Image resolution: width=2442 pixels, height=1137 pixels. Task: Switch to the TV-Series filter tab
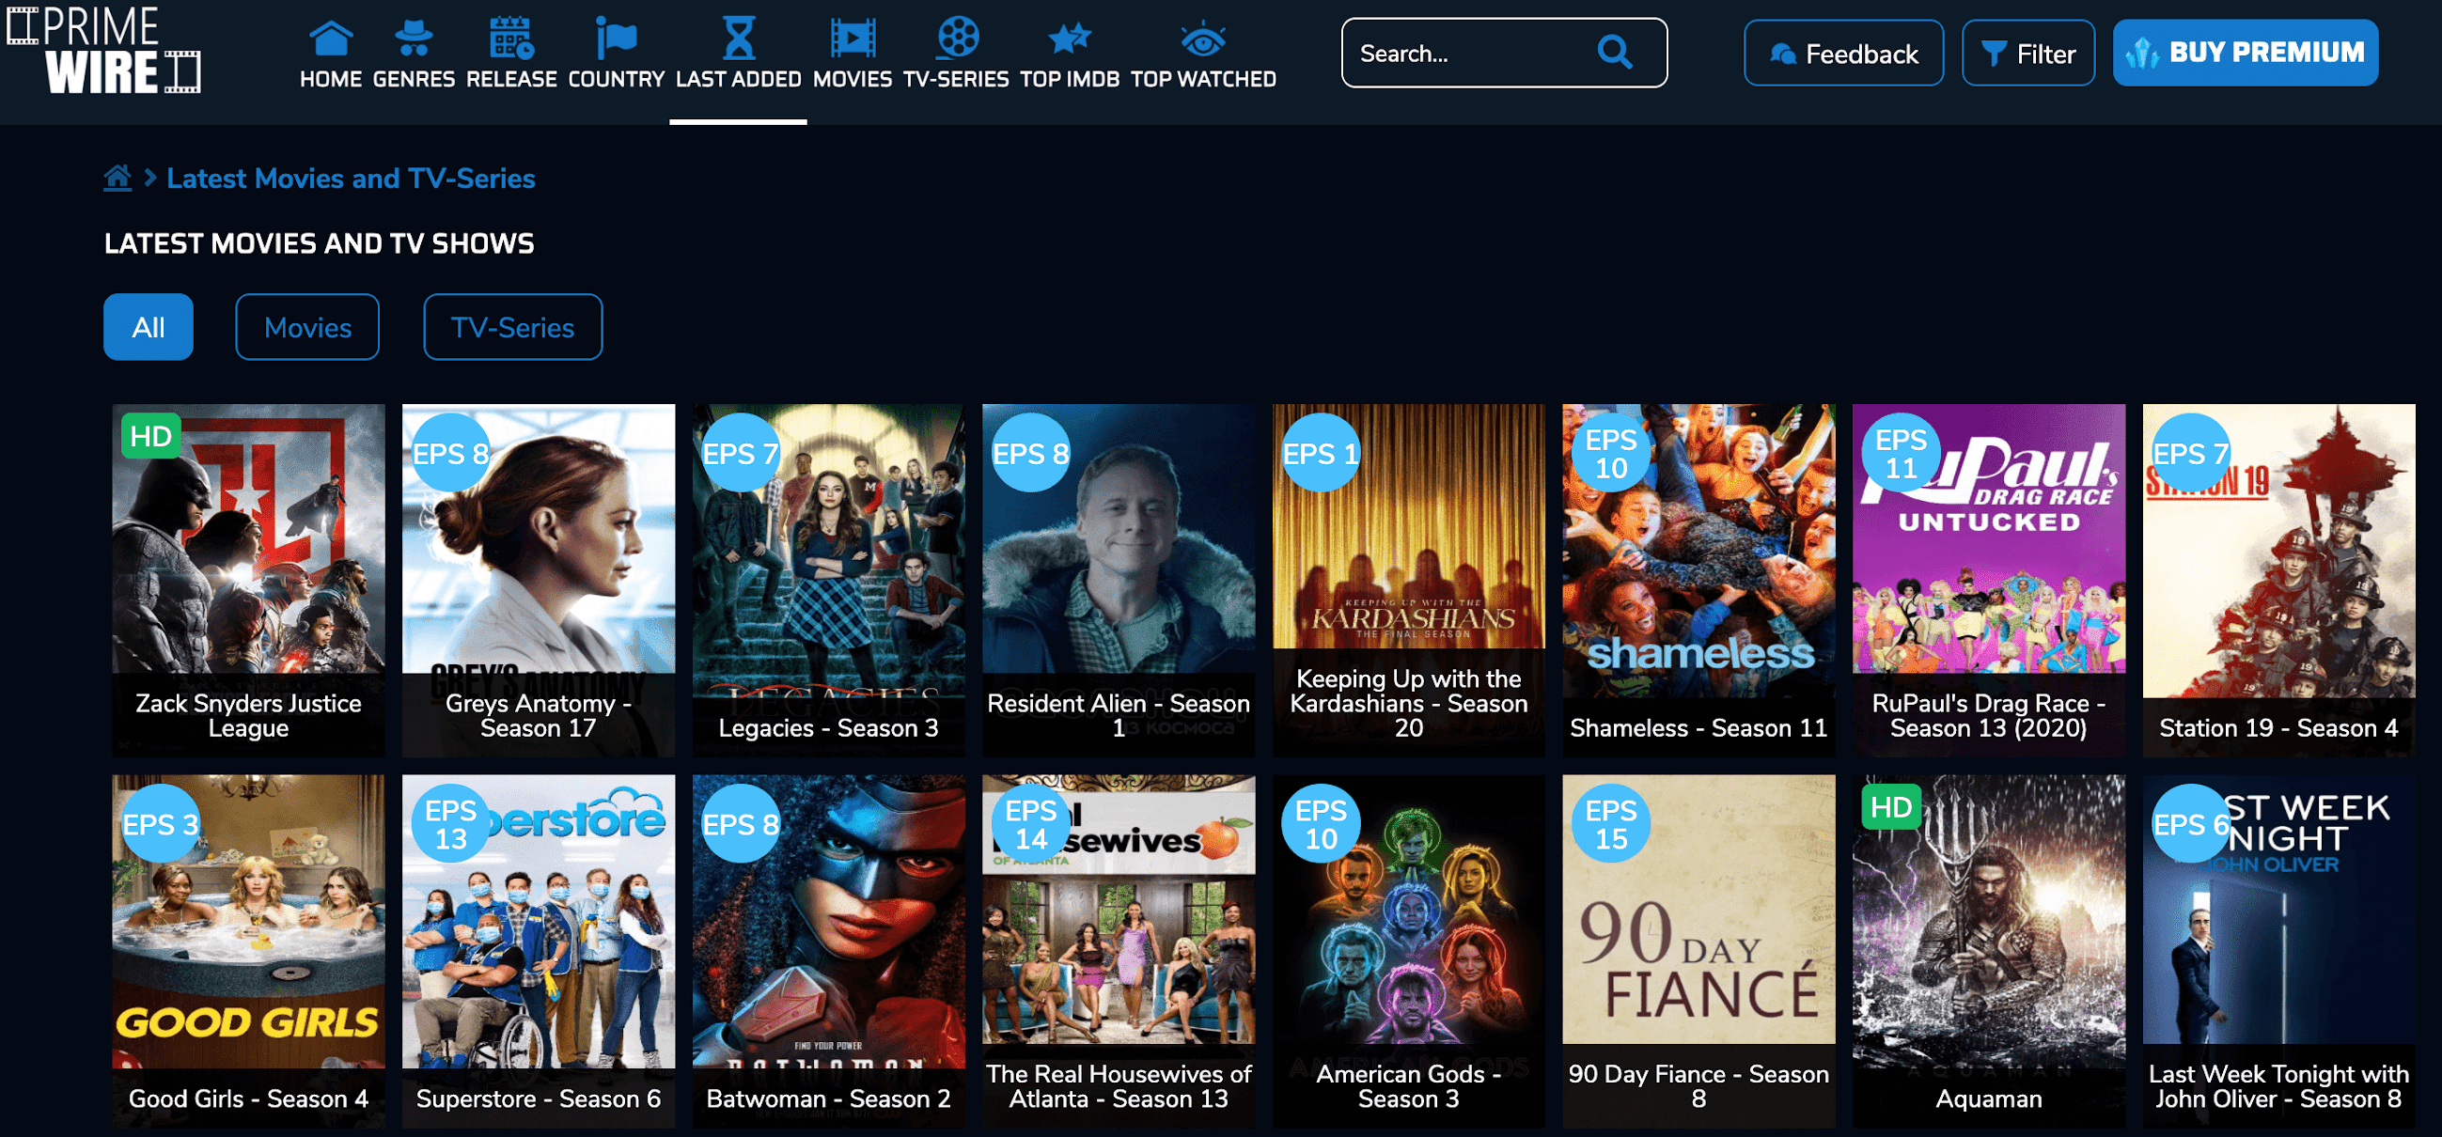[512, 327]
